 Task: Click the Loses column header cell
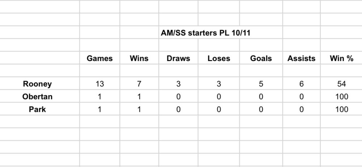click(219, 58)
